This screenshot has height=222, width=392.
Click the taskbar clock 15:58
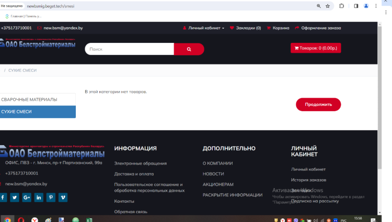358,218
